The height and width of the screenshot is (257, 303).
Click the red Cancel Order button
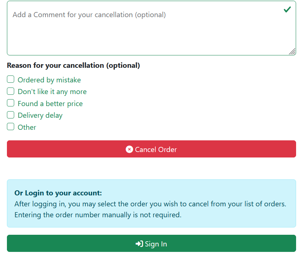point(151,149)
